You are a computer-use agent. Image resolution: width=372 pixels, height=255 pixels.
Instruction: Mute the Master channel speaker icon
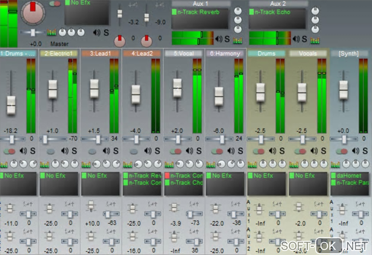97,32
